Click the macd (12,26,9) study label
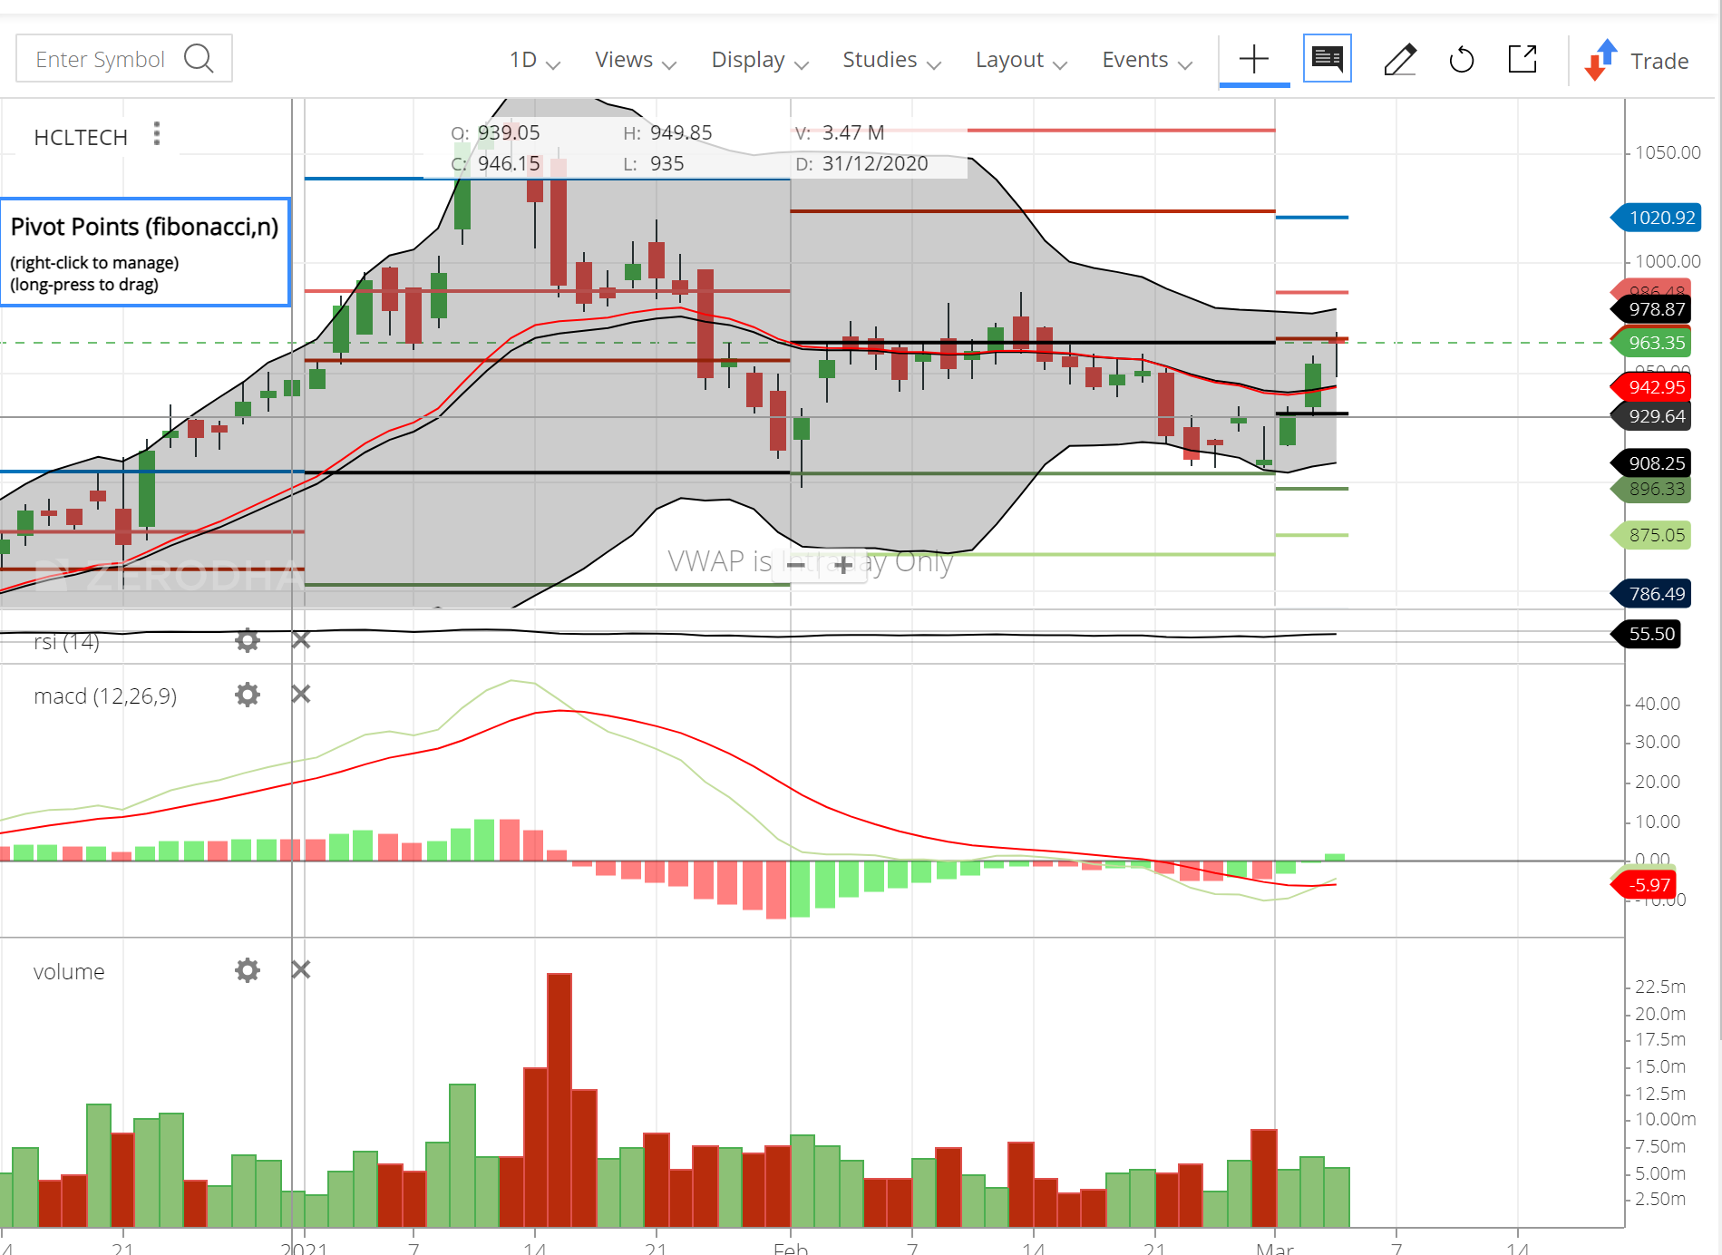This screenshot has height=1255, width=1722. click(105, 696)
